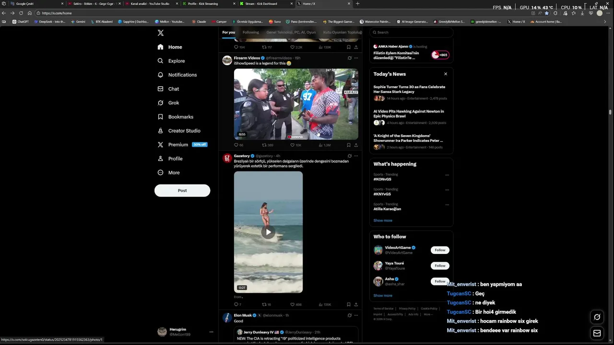Play the Gazetory surfer video
The image size is (614, 345).
point(268,232)
